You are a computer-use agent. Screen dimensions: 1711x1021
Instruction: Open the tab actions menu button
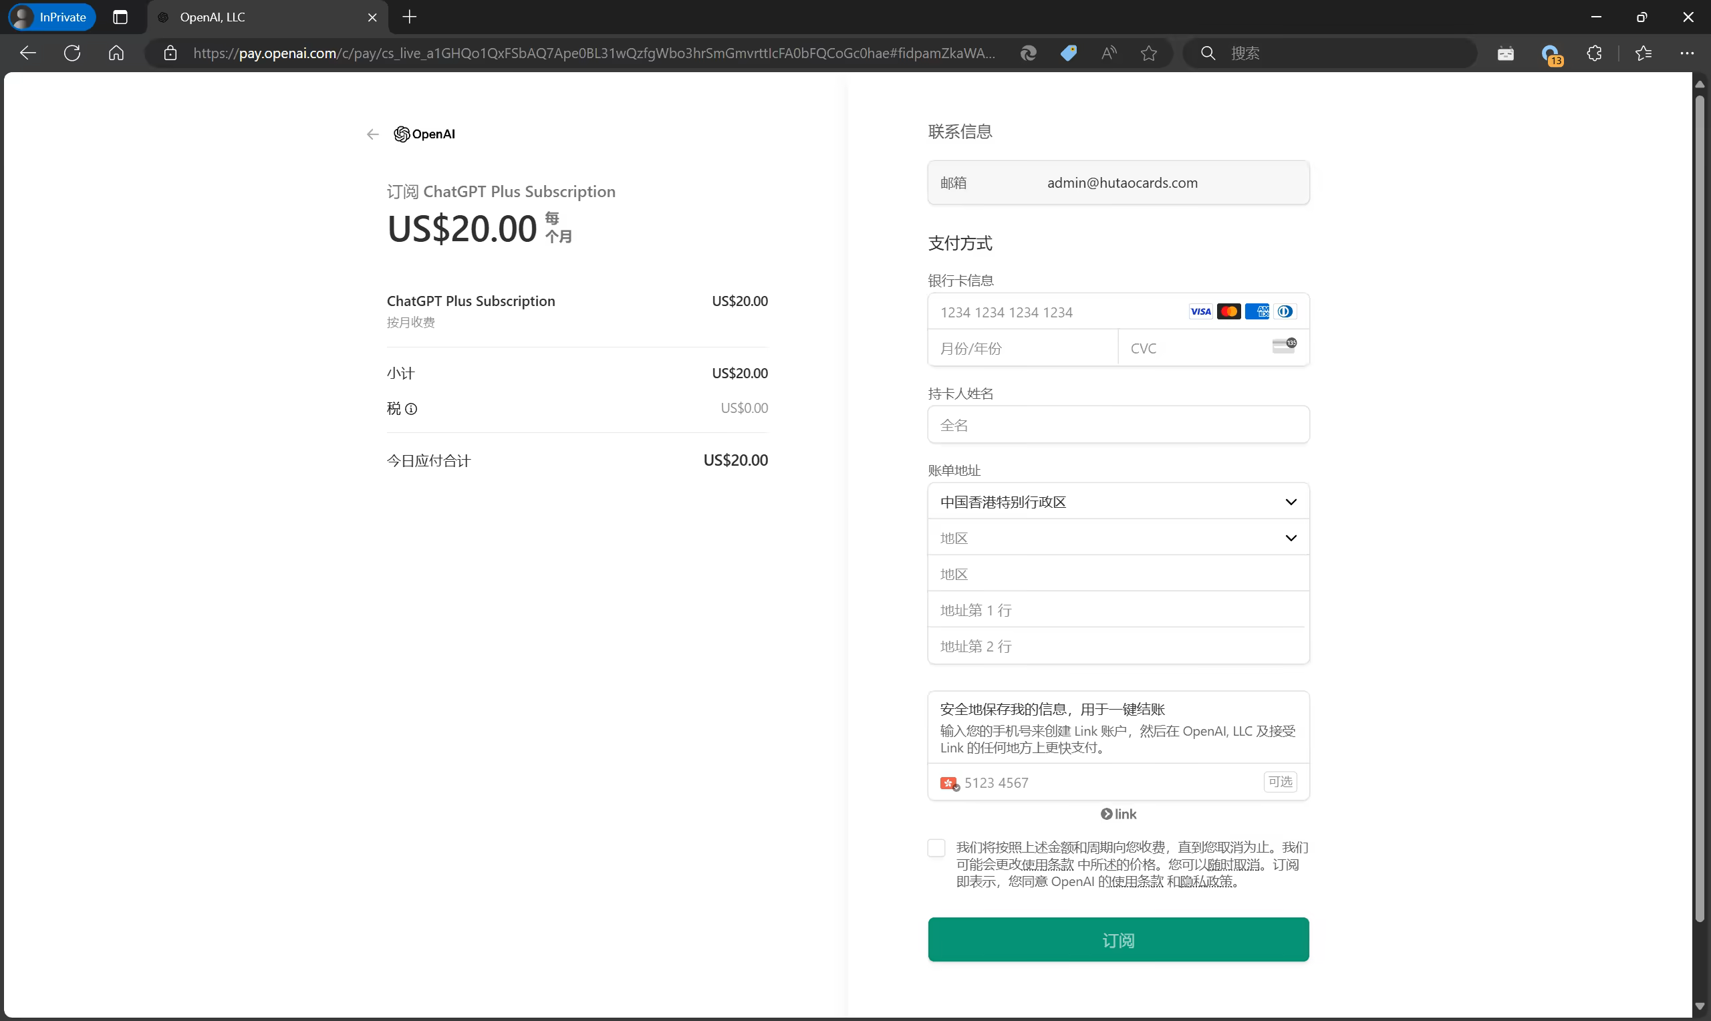coord(120,17)
